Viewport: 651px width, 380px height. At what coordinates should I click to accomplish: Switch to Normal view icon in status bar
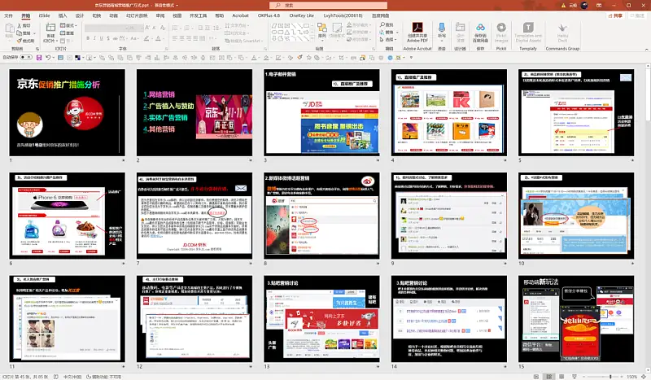coord(536,376)
